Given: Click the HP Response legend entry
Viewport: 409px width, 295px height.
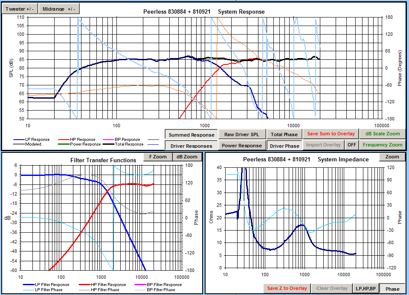Looking at the screenshot, I should coord(77,140).
